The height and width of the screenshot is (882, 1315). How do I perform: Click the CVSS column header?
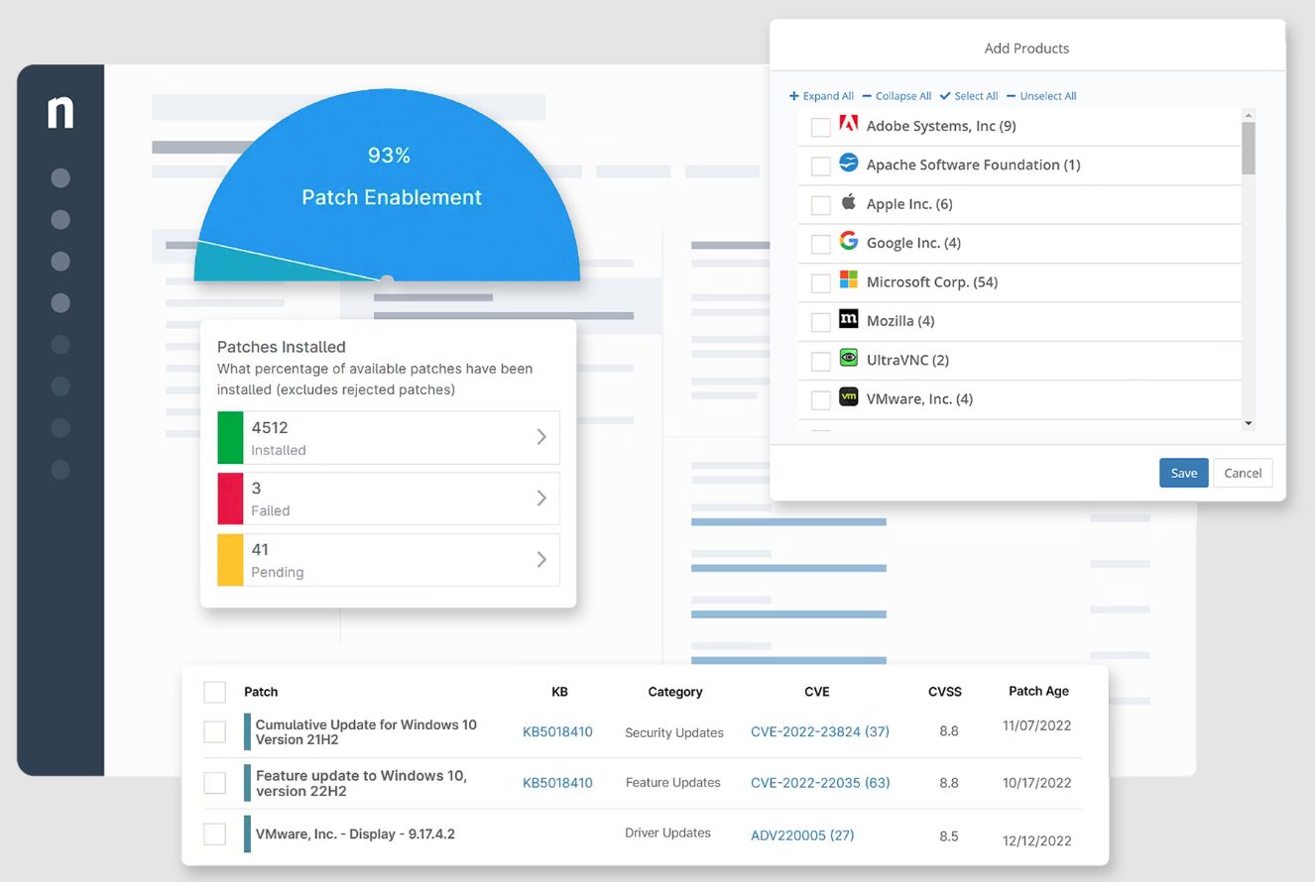(x=945, y=692)
